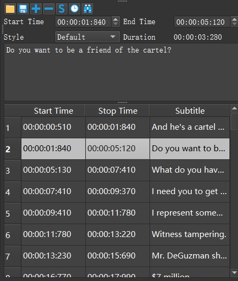Open style editor via S icon
Viewport: 238px width, 281px height.
62,9
